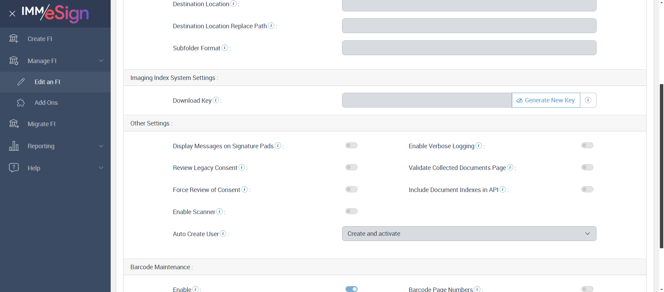Expand the Reporting menu section
This screenshot has height=292, width=664.
pyautogui.click(x=55, y=146)
